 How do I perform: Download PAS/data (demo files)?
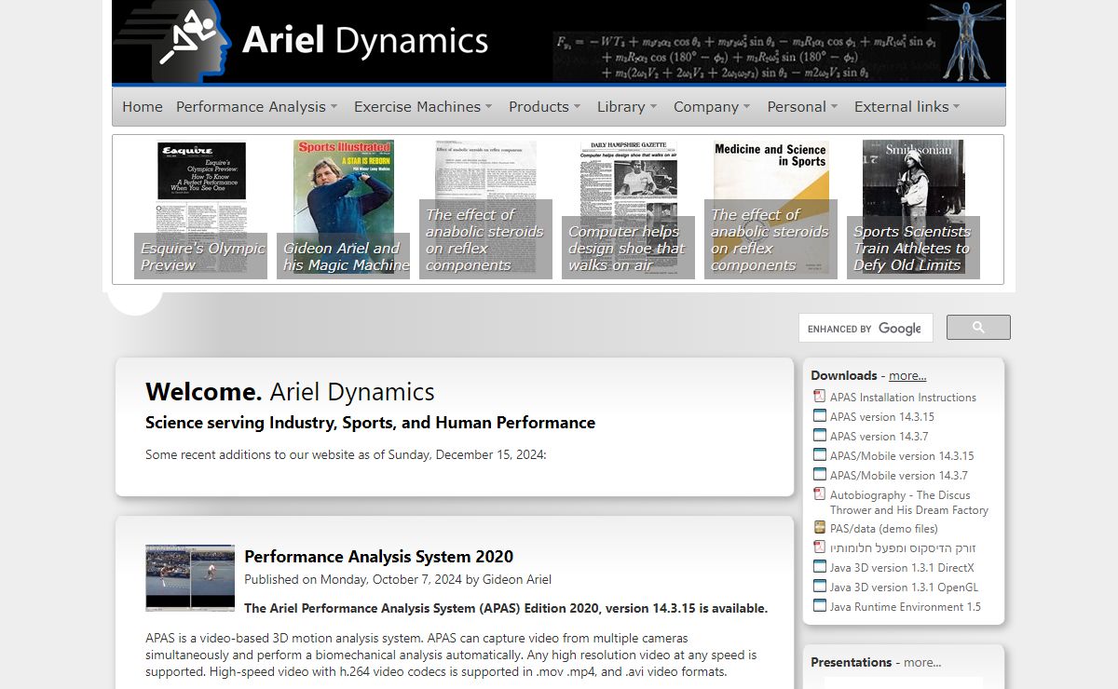coord(884,529)
